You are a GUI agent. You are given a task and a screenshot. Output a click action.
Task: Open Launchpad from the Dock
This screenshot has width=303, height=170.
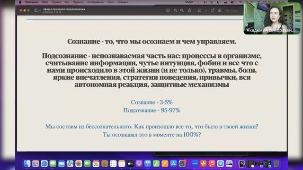(x=36, y=164)
